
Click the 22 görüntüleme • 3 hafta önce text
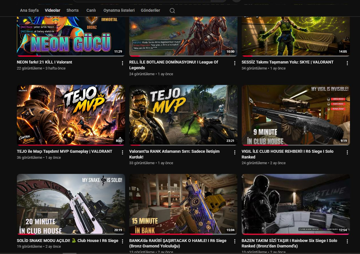(x=41, y=68)
